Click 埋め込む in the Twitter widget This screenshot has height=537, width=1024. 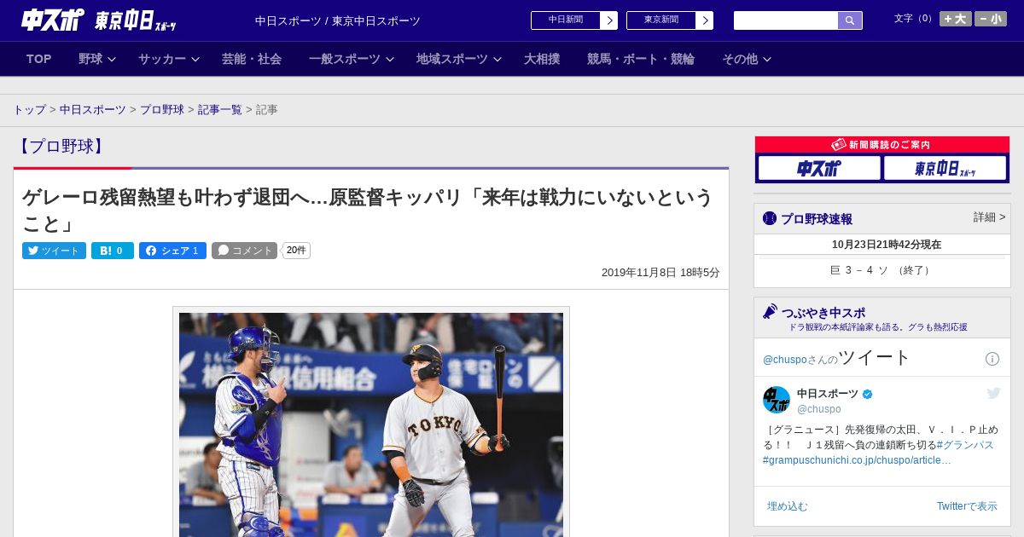pos(788,506)
